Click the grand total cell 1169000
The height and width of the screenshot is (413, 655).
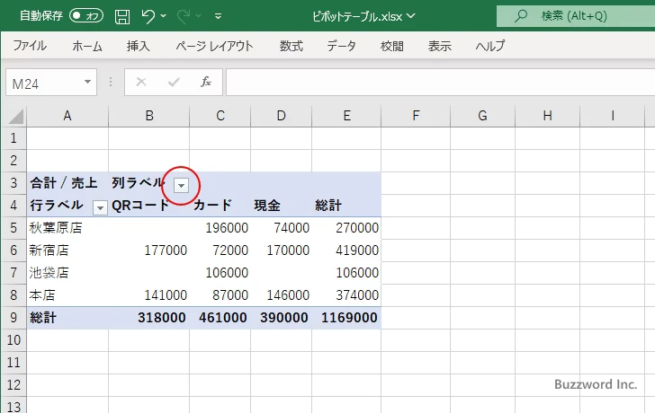[x=346, y=318]
